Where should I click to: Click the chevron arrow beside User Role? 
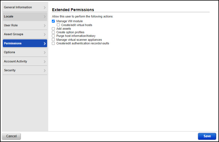45,26
